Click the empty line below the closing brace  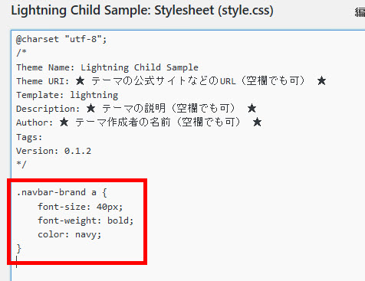click(77, 262)
